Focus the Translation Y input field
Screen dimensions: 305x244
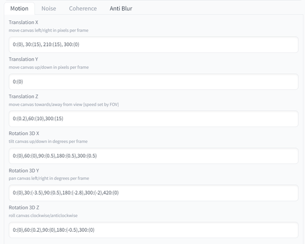point(153,82)
